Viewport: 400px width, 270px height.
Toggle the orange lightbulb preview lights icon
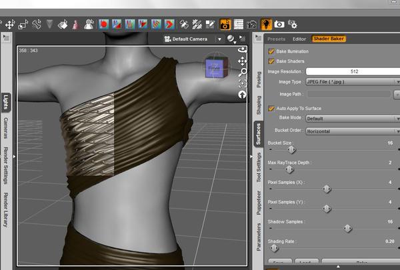pyautogui.click(x=266, y=24)
